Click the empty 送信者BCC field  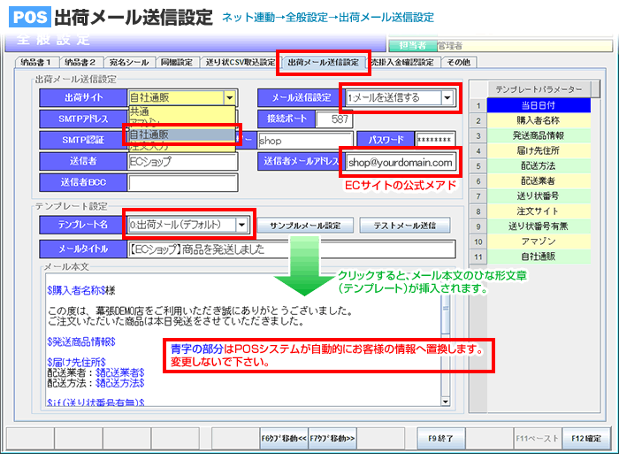183,182
